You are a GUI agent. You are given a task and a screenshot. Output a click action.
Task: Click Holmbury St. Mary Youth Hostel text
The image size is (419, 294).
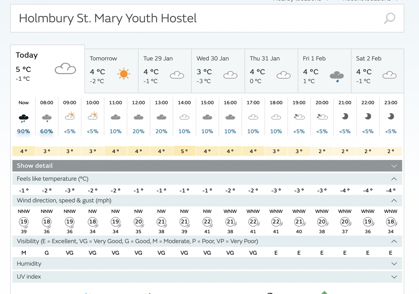click(108, 18)
